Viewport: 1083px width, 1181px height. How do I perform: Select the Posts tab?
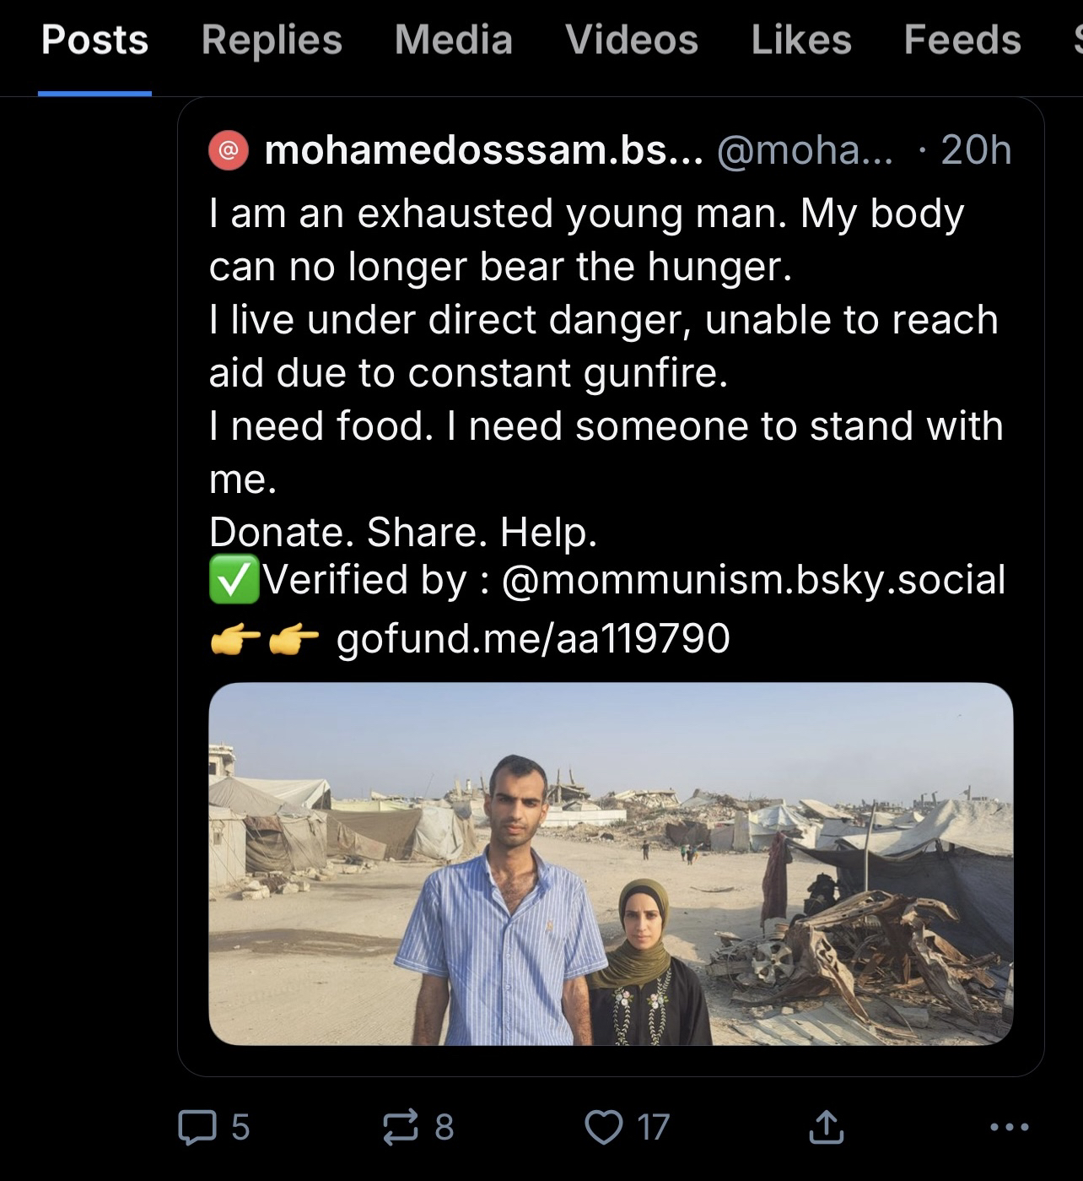(94, 40)
